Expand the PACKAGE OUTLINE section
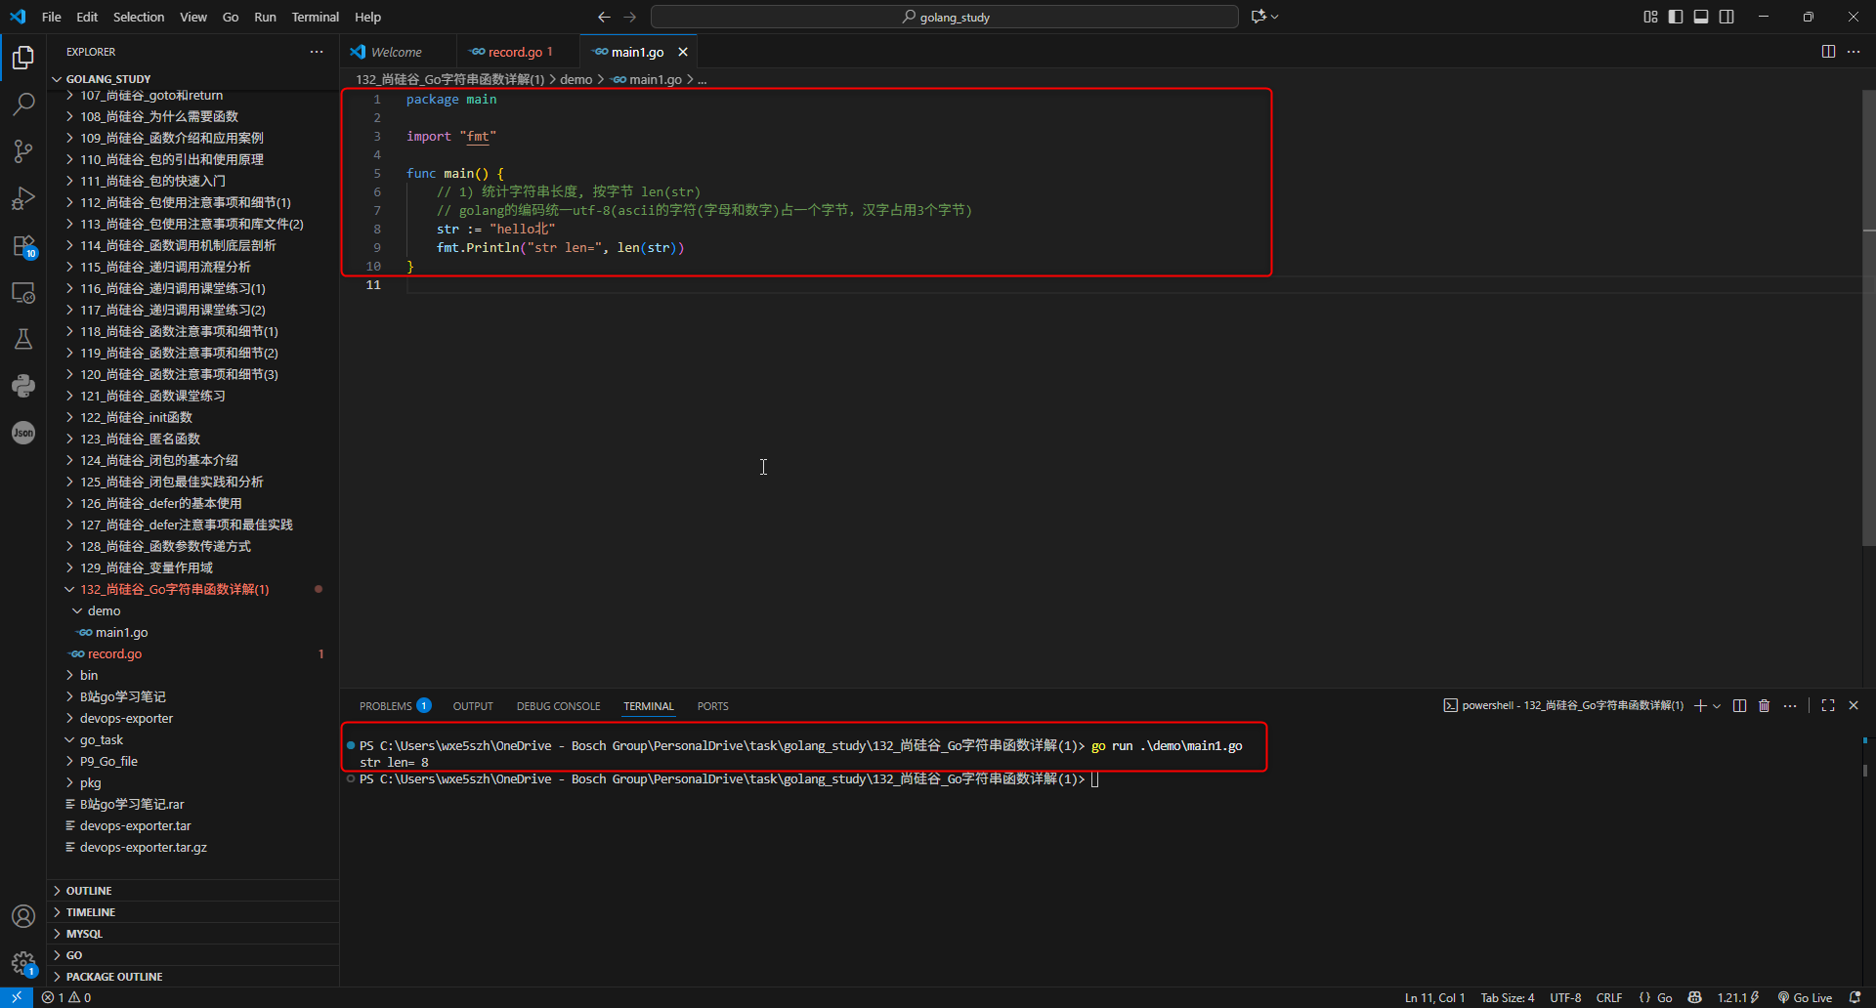The height and width of the screenshot is (1008, 1876). click(x=192, y=977)
